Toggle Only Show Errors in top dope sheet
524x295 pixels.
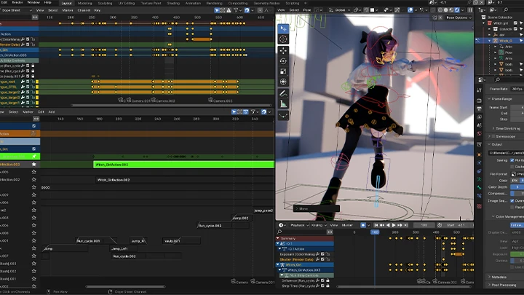(x=229, y=10)
